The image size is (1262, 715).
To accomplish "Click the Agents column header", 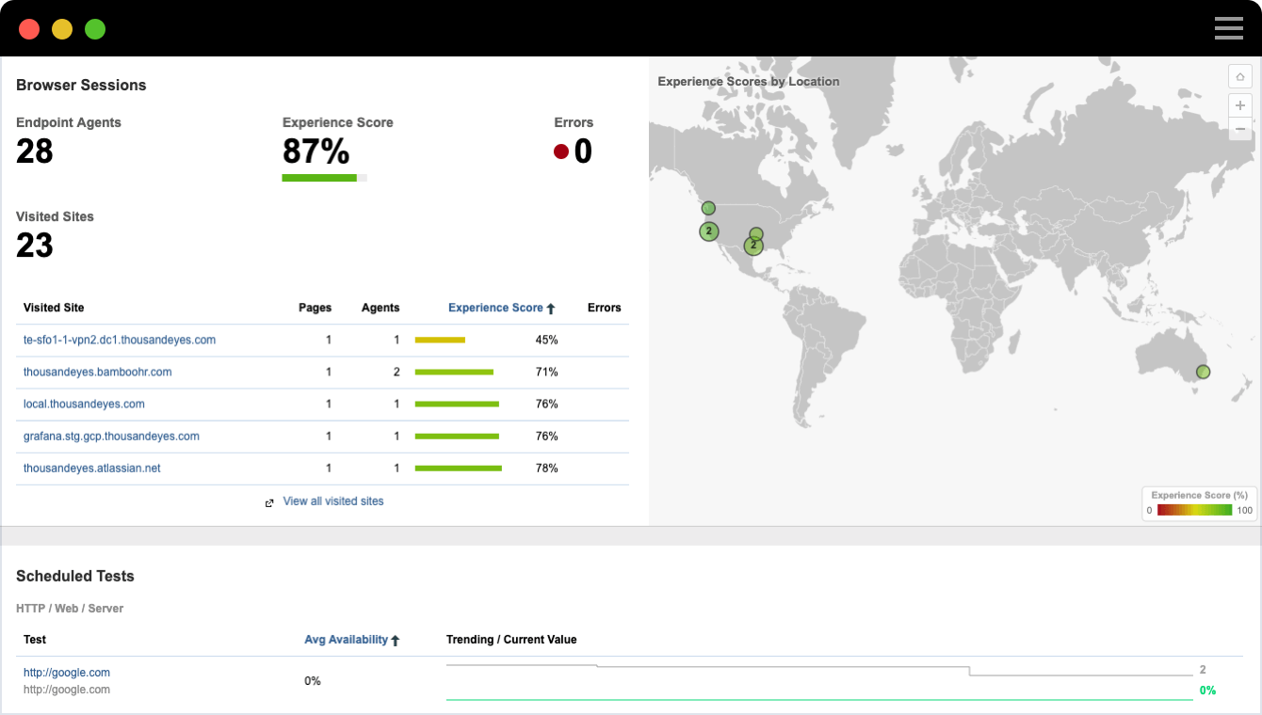I will click(380, 308).
